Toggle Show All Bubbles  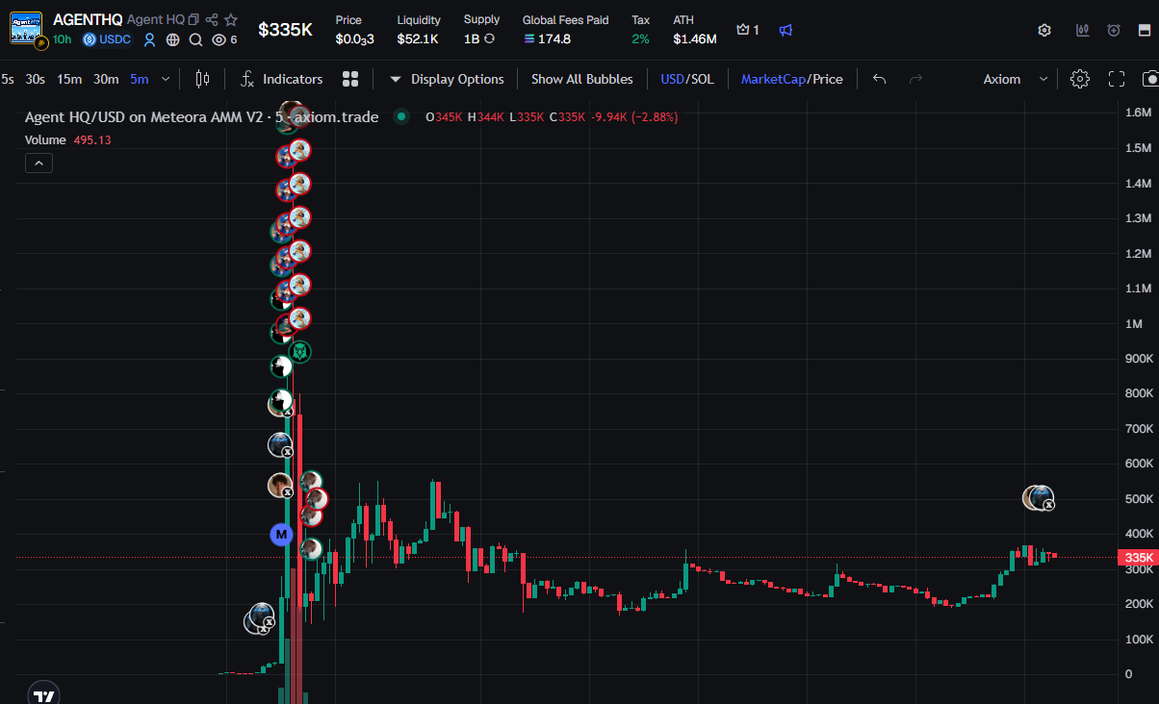582,79
